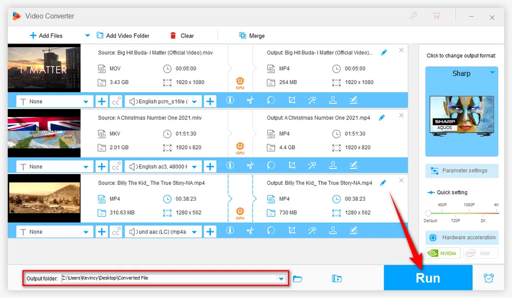The image size is (512, 298).
Task: Click Add Video Folder
Action: coord(123,35)
